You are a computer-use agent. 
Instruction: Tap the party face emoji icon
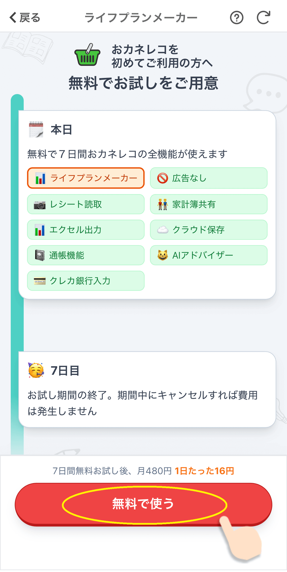click(x=36, y=370)
